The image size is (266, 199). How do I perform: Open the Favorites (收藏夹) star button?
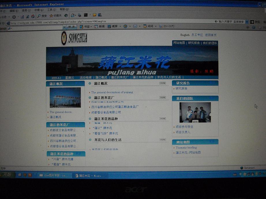point(55,16)
